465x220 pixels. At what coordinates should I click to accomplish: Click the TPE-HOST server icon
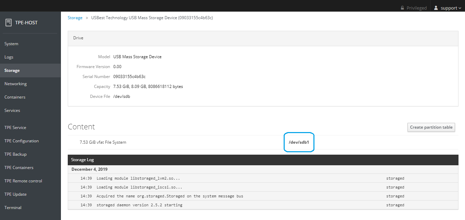point(9,23)
